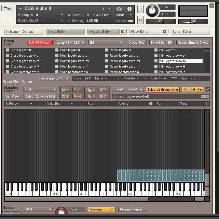219x219 pixels.
Task: Open the voice group Mode dropdown
Action: [107, 78]
